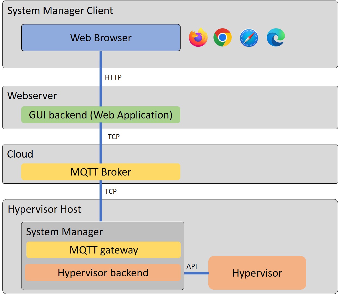This screenshot has height=294, width=338.
Task: Click the standalone Hypervisor block
Action: (257, 273)
